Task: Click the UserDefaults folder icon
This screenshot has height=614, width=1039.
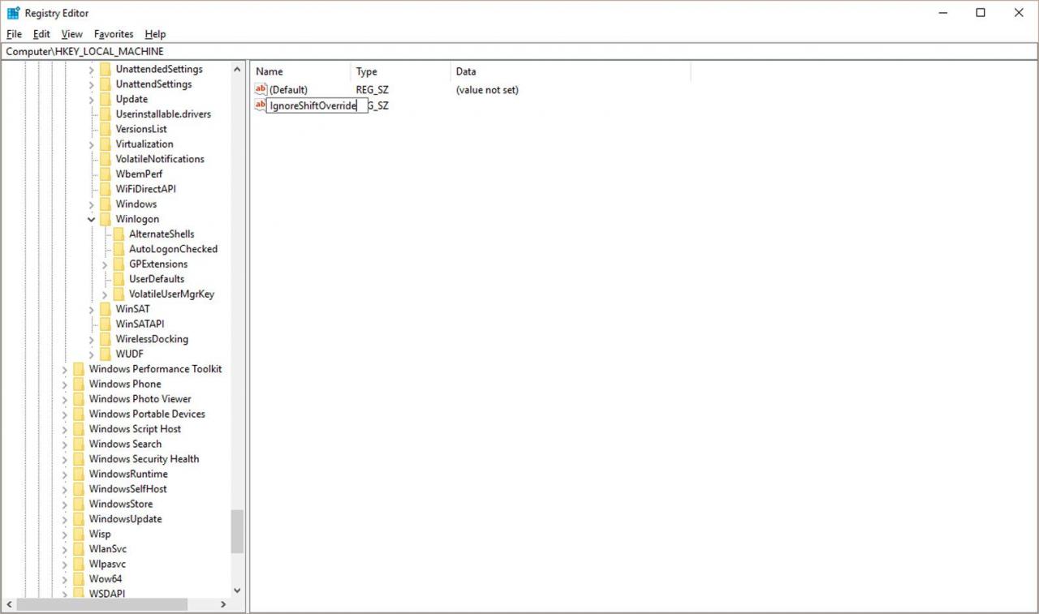Action: point(119,279)
